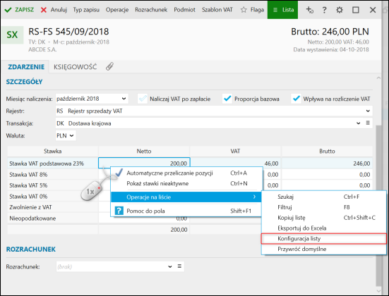The height and width of the screenshot is (296, 389).
Task: Click the green ZAPISZ checkmark icon
Action: 8,10
